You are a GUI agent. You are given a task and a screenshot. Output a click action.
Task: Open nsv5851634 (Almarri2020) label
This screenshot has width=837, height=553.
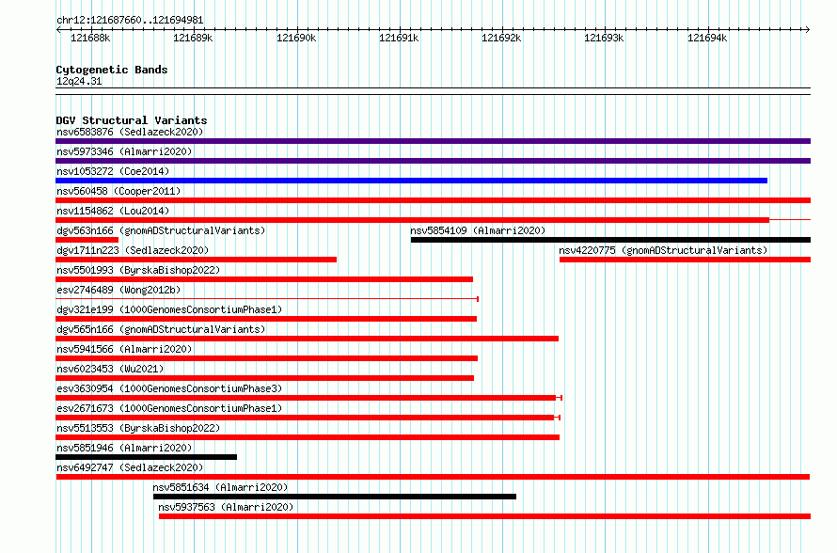click(x=220, y=487)
